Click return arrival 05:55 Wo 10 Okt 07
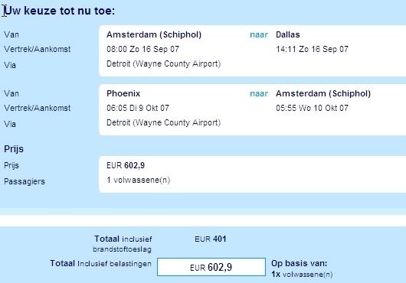This screenshot has width=406, height=283. [312, 108]
